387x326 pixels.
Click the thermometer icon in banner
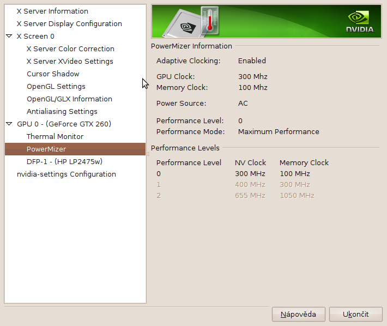[x=210, y=21]
